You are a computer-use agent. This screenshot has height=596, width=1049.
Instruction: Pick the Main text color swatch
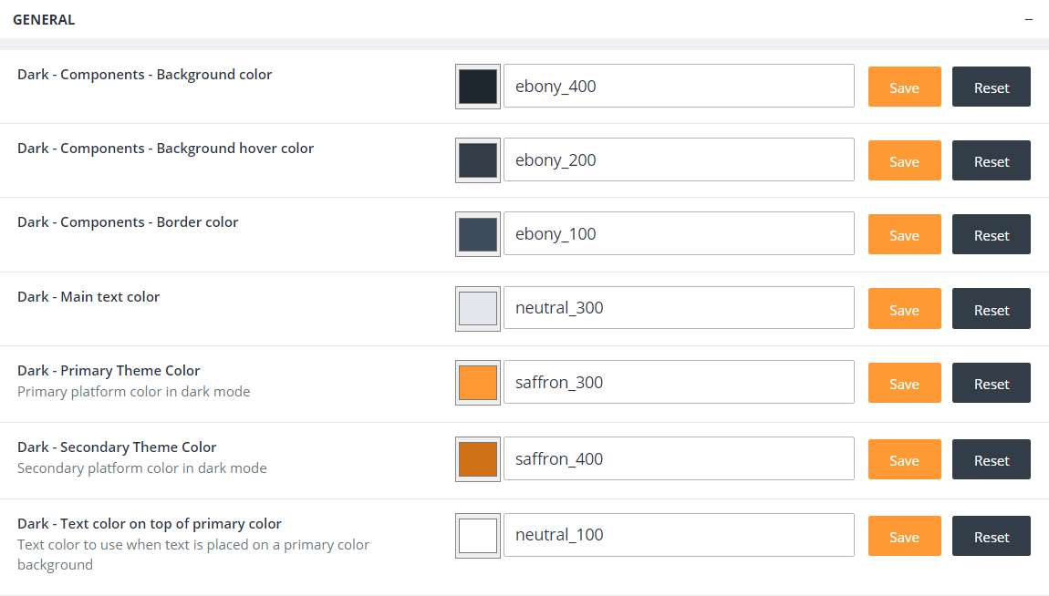click(x=478, y=309)
